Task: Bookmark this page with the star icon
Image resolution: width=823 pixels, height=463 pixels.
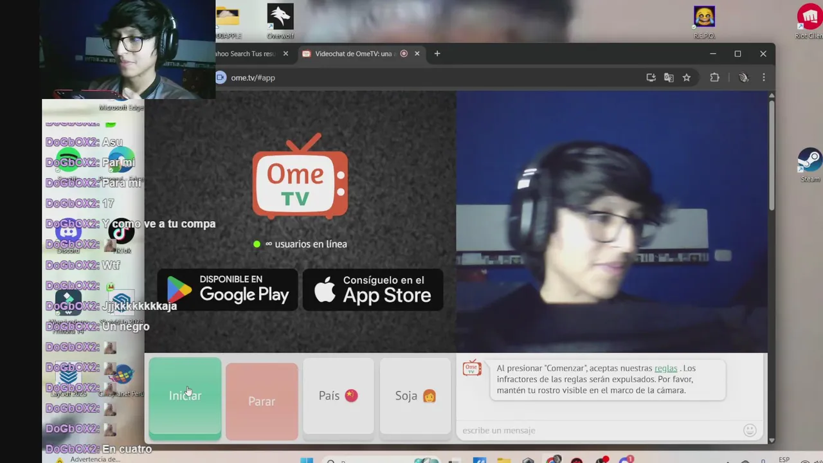Action: (687, 78)
